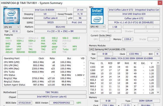Click the SSPEC value SR3Z0
This screenshot has width=163, height=106.
(50, 23)
